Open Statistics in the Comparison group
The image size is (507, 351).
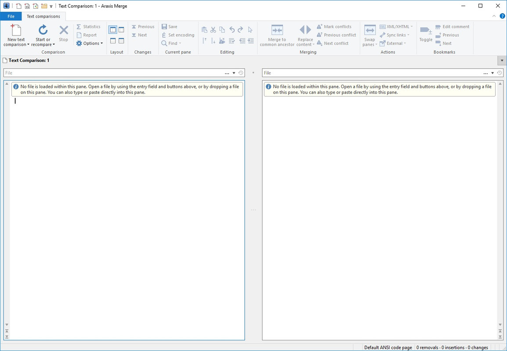88,26
